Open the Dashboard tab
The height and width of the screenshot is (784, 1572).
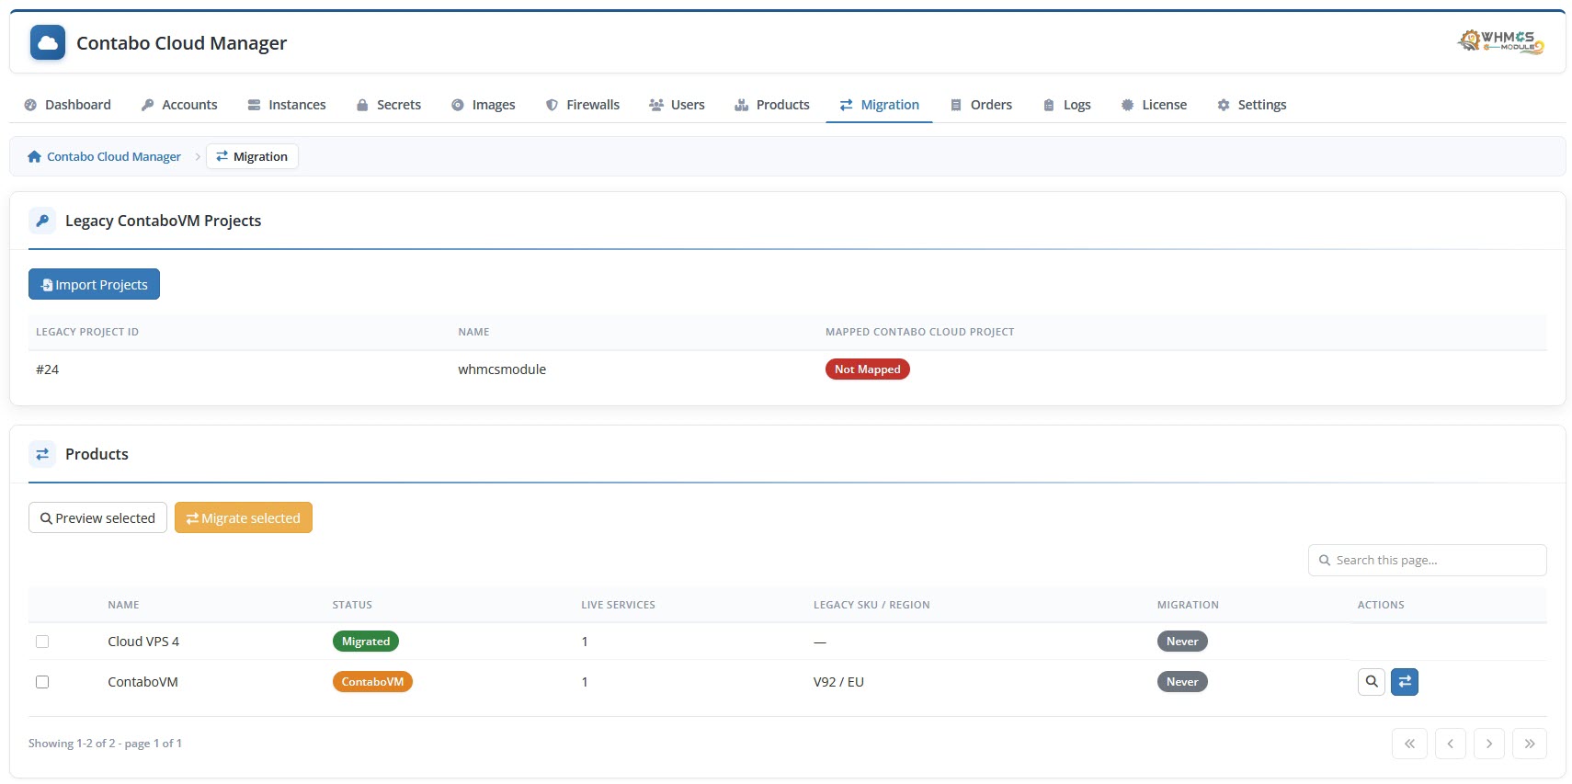pos(67,105)
